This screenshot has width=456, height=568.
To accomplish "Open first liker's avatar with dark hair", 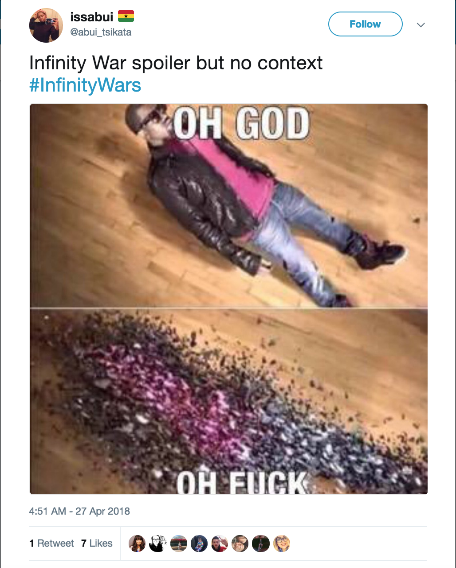I will coord(137,544).
